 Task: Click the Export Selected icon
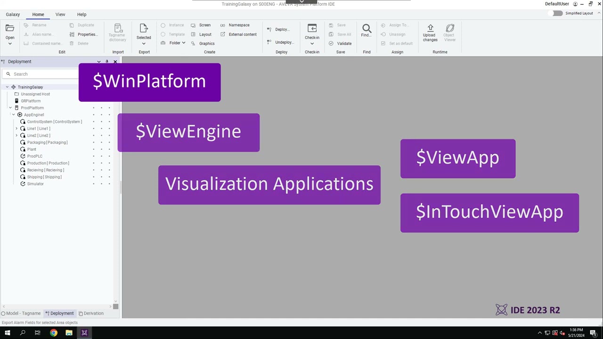[x=144, y=28]
